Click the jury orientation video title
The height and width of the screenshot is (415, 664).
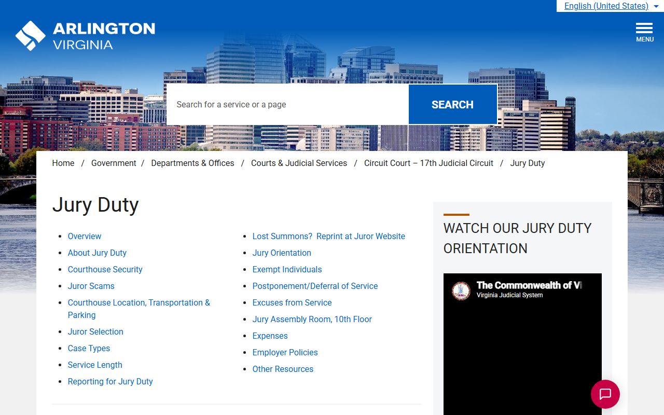click(529, 285)
